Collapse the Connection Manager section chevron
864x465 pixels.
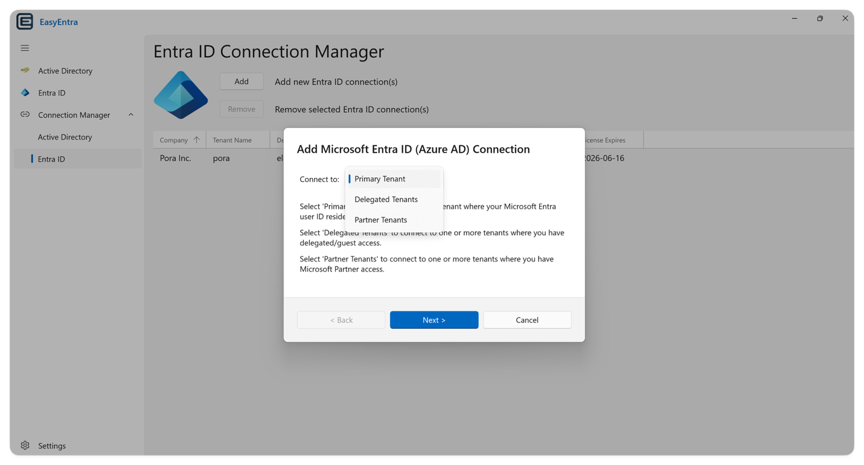click(x=131, y=115)
